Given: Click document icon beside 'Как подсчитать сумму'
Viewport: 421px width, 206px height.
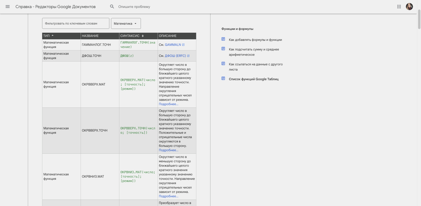Looking at the screenshot, I should point(223,49).
